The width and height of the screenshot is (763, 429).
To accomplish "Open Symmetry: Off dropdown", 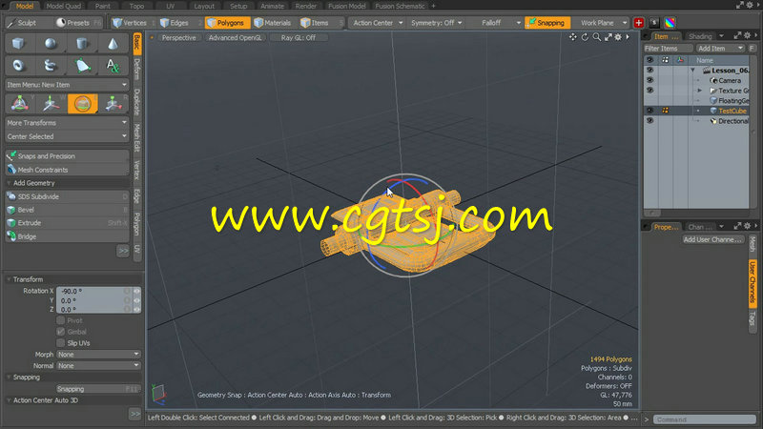I will [436, 22].
